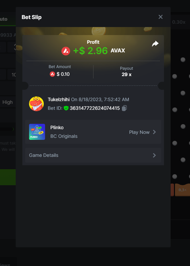Image resolution: width=190 pixels, height=266 pixels.
Task: Open the 0.30x recent result
Action: [179, 22]
